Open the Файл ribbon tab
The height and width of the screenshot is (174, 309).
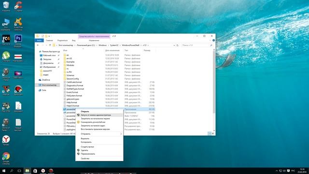pyautogui.click(x=39, y=41)
